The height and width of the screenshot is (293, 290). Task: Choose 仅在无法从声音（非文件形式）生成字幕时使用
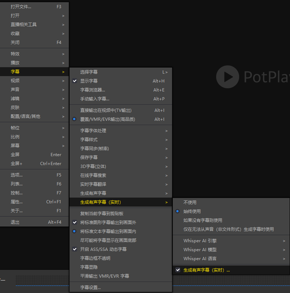pos(231,229)
